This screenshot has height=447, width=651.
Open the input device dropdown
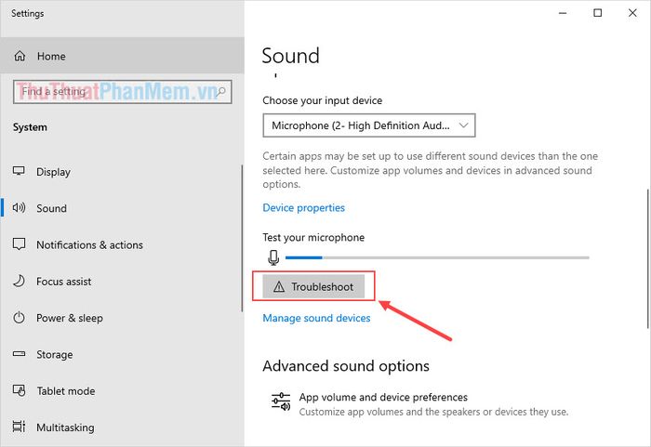point(368,125)
